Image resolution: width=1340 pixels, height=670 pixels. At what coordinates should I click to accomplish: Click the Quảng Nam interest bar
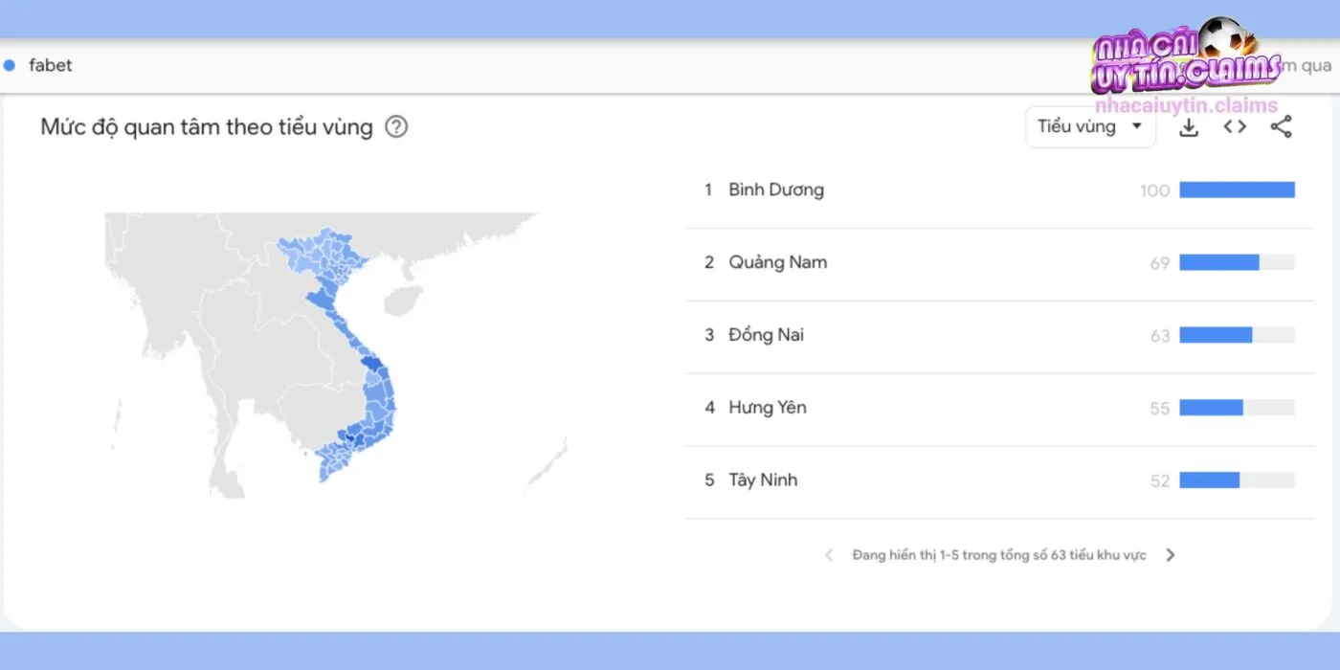tap(1219, 262)
